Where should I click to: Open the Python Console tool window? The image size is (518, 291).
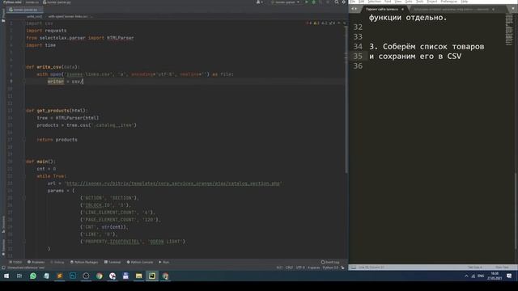point(140,262)
